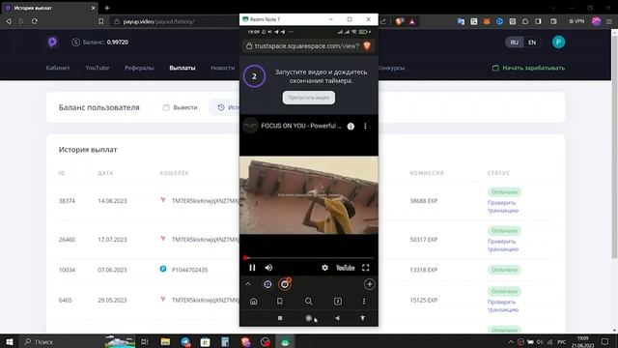The image size is (618, 348).
Task: Open the browser hamburger menu
Action: pos(609,21)
